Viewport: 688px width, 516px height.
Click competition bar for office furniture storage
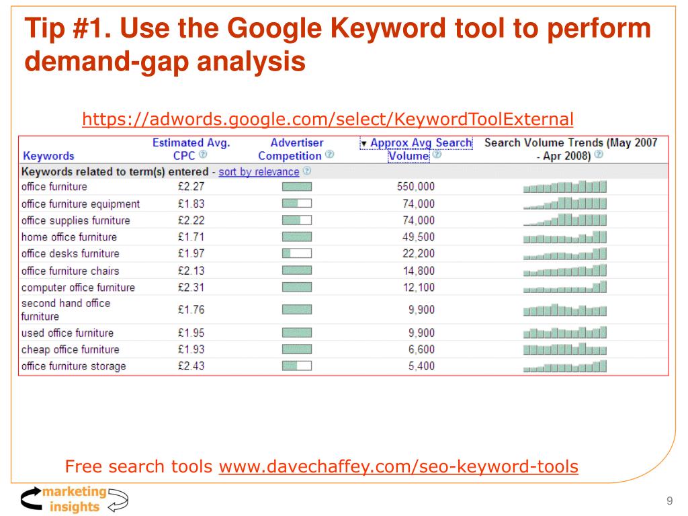(297, 365)
